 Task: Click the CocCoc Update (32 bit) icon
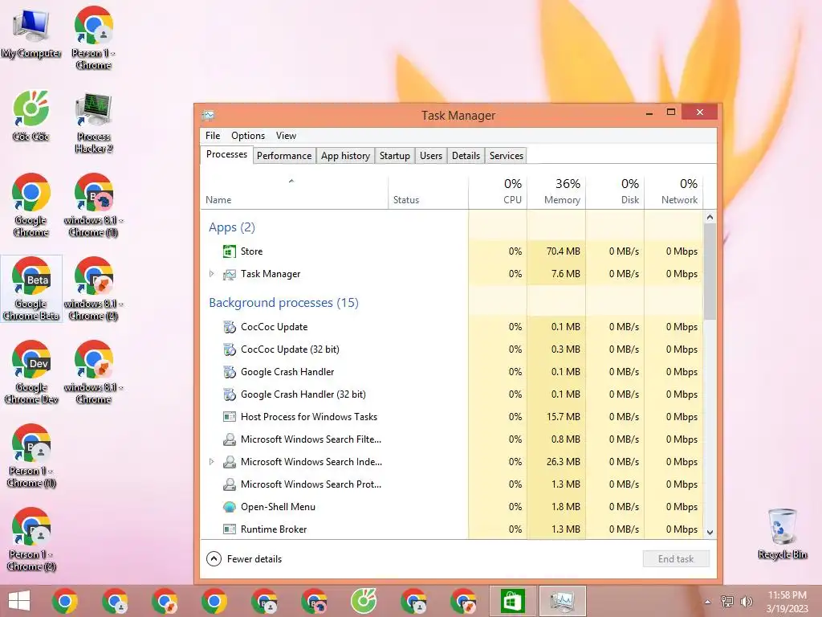229,349
